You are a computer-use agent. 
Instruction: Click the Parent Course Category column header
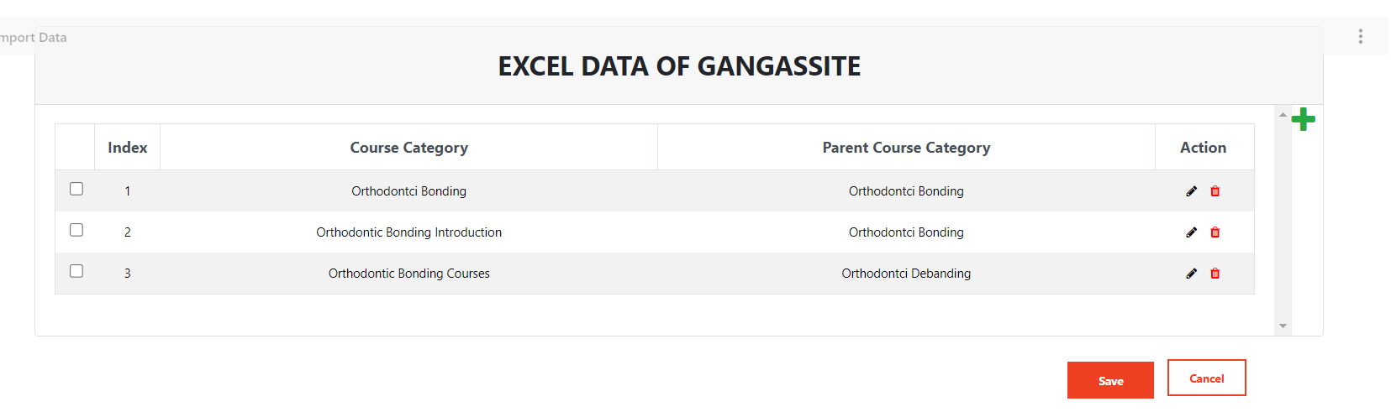click(906, 148)
